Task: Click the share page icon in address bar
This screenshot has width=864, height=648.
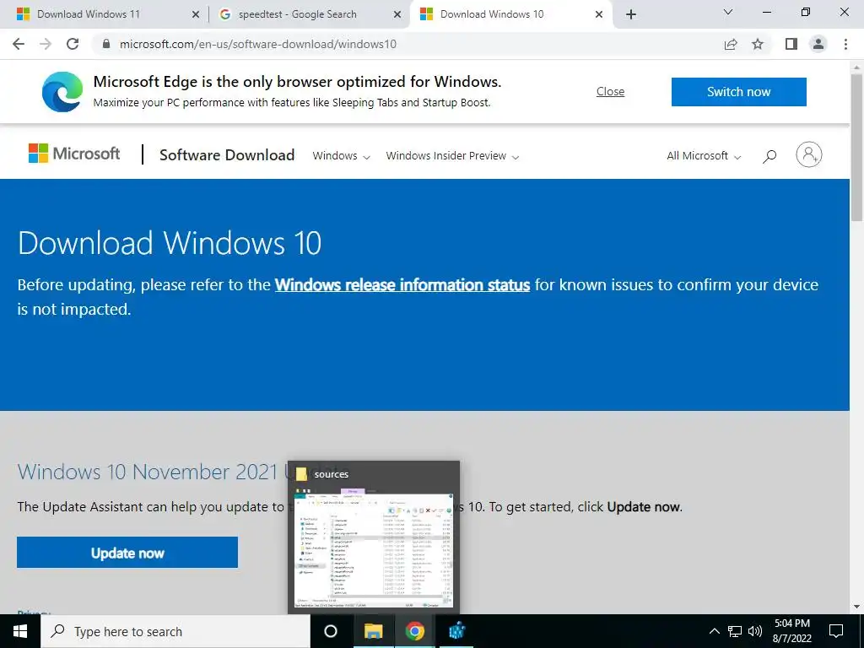Action: tap(731, 44)
